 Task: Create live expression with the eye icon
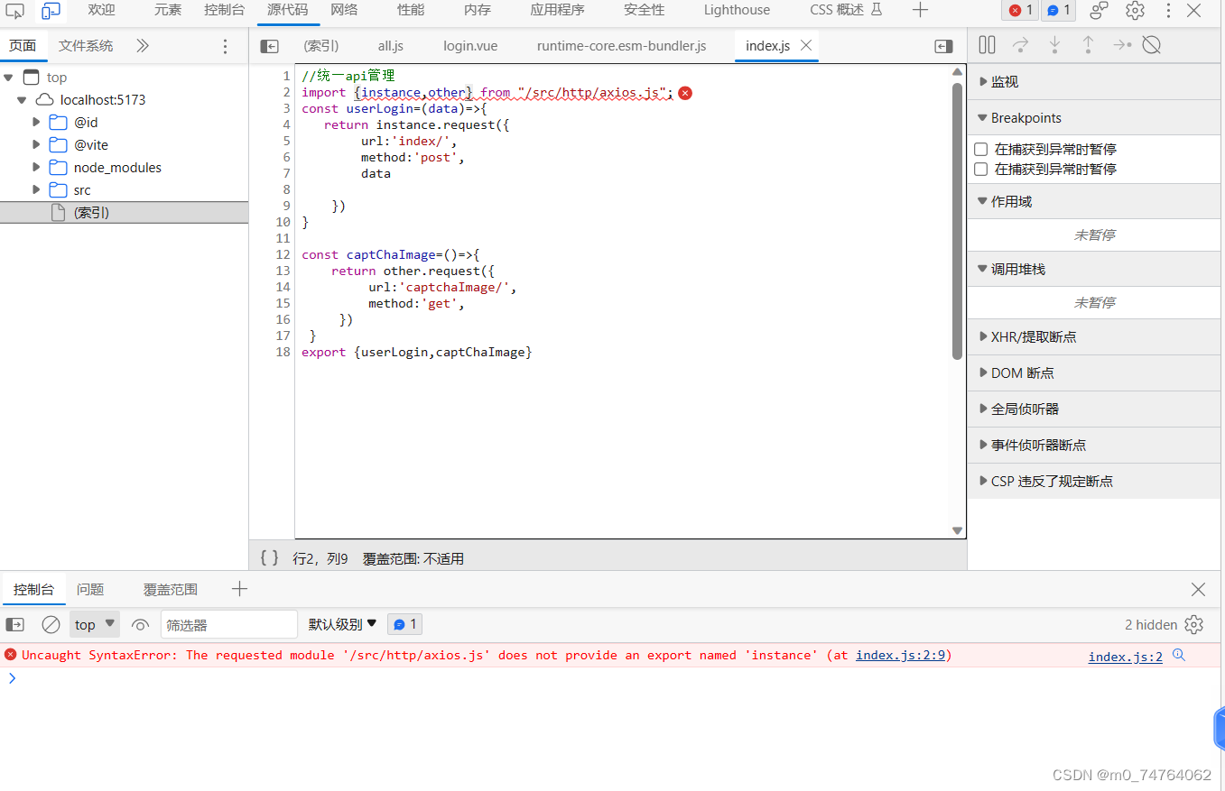point(140,624)
